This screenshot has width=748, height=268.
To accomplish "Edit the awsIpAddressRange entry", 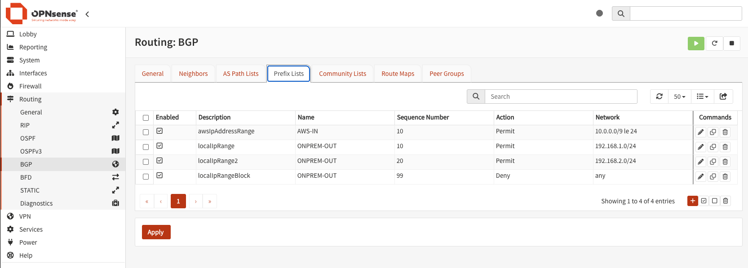I will 701,132.
